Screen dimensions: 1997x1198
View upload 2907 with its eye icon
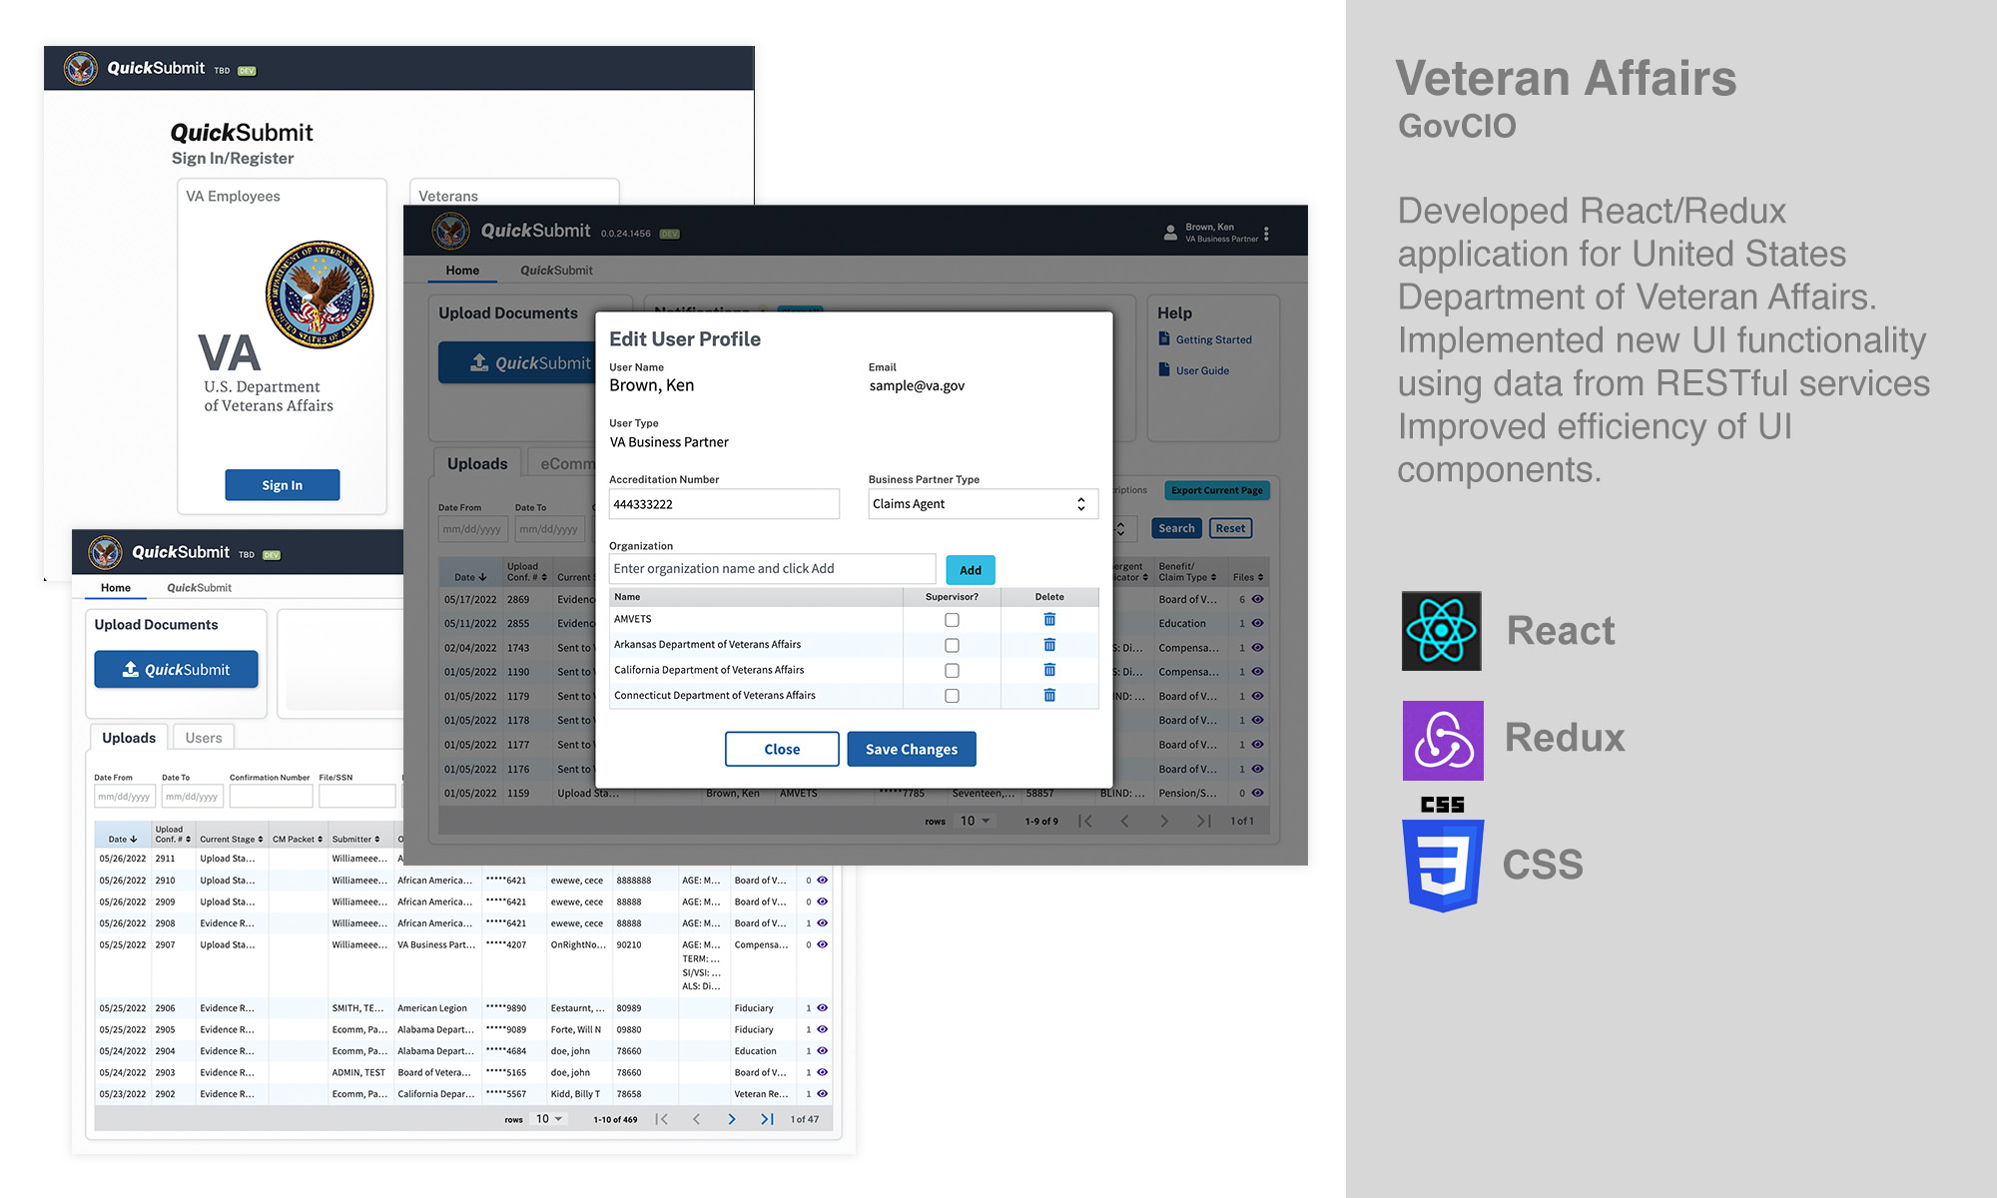[x=823, y=944]
